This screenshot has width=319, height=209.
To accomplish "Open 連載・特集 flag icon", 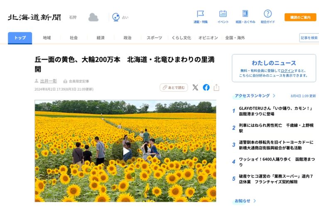I will coord(200,14).
